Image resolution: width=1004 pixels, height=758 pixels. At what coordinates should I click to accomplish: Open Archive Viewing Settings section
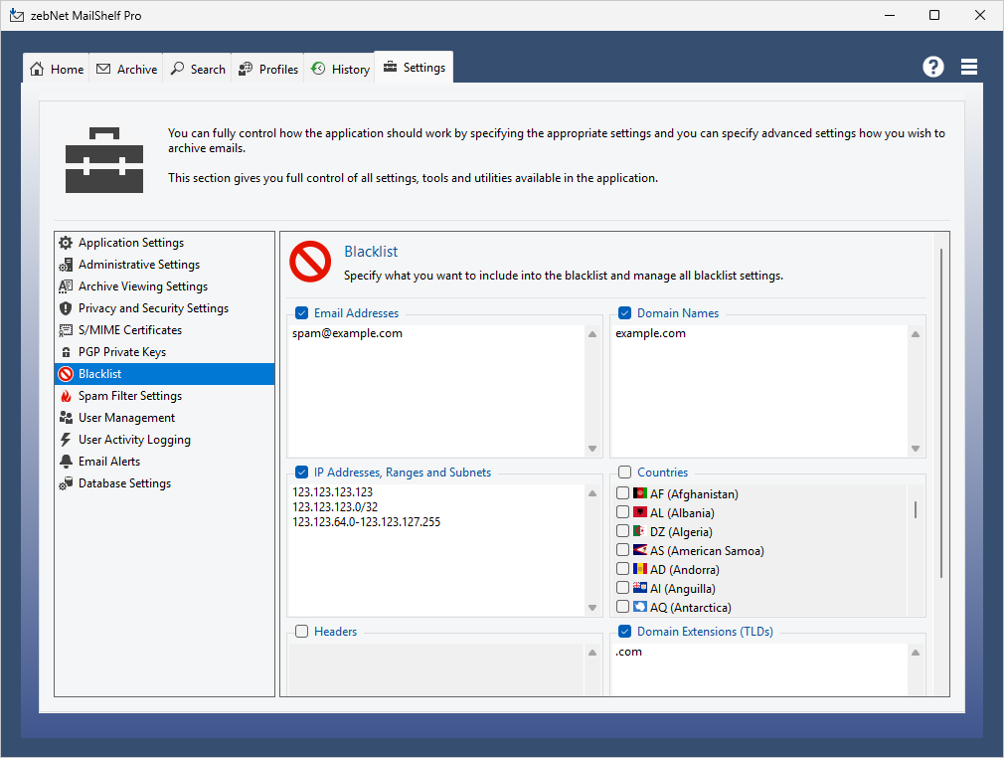pos(142,286)
